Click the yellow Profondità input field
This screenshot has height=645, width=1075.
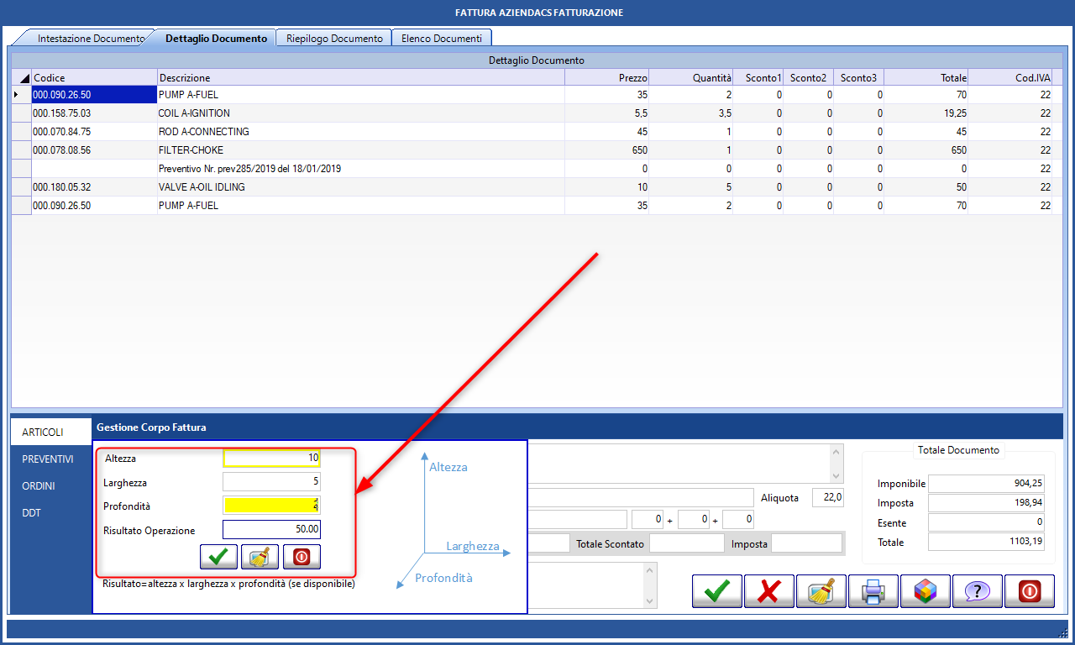pyautogui.click(x=271, y=506)
